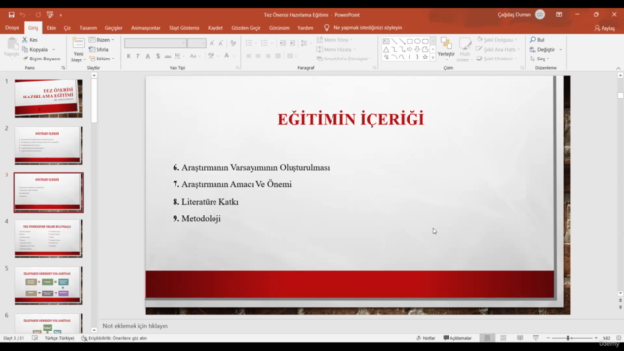Select the star shape in gallery

pyautogui.click(x=425, y=57)
